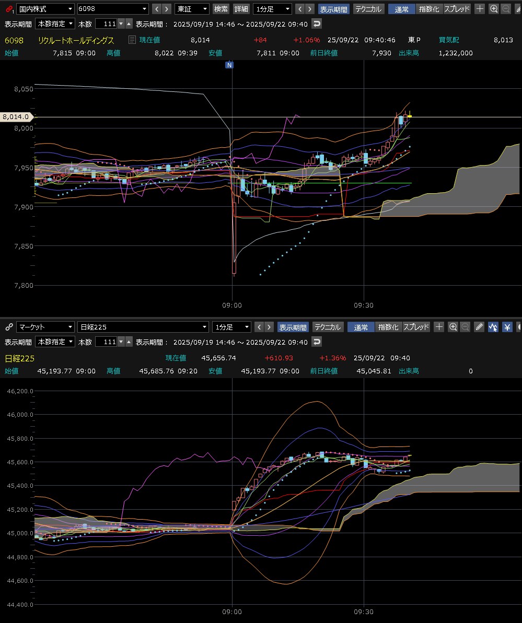Zoom in on the Recruit Holdings chart

[494, 9]
